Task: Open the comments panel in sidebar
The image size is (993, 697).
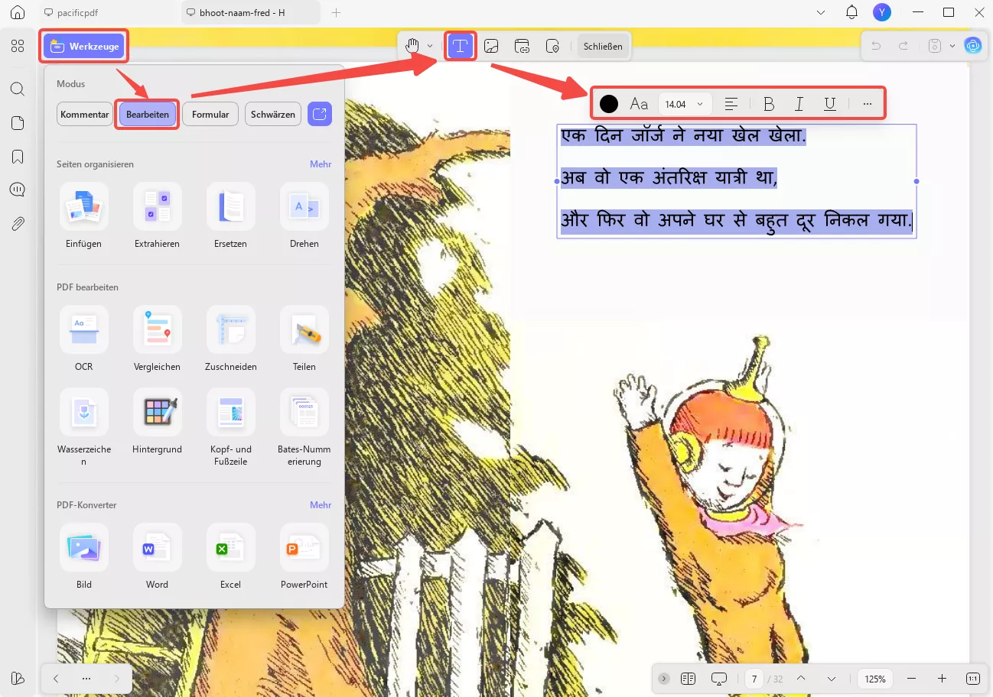Action: [18, 190]
